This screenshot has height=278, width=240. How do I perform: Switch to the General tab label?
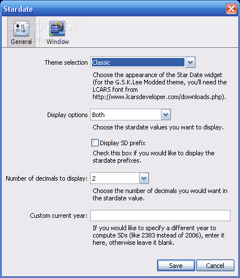tap(21, 42)
